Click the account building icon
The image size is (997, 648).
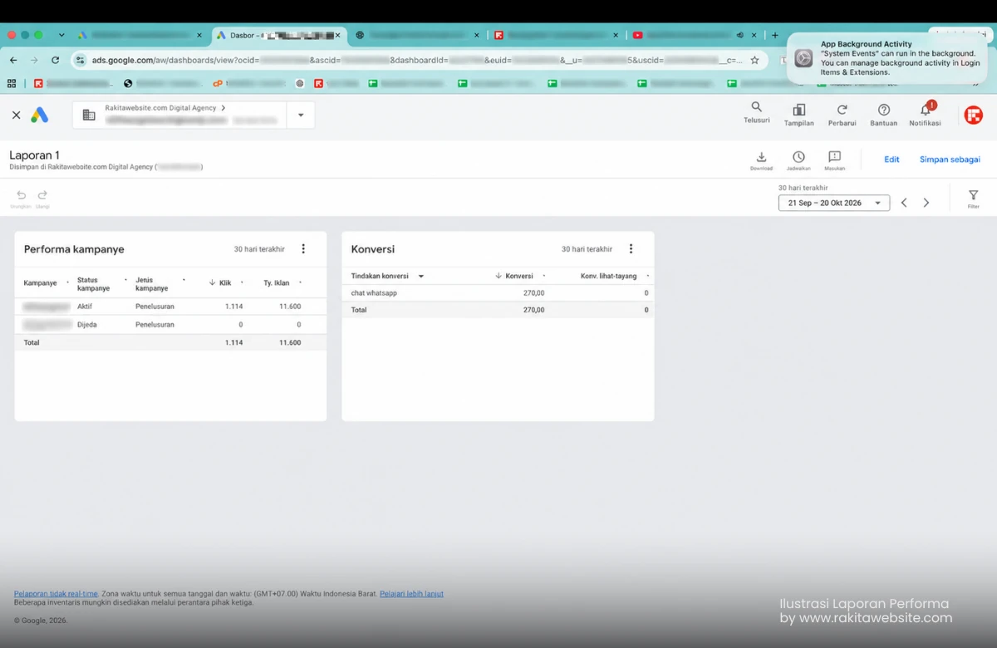pyautogui.click(x=89, y=115)
